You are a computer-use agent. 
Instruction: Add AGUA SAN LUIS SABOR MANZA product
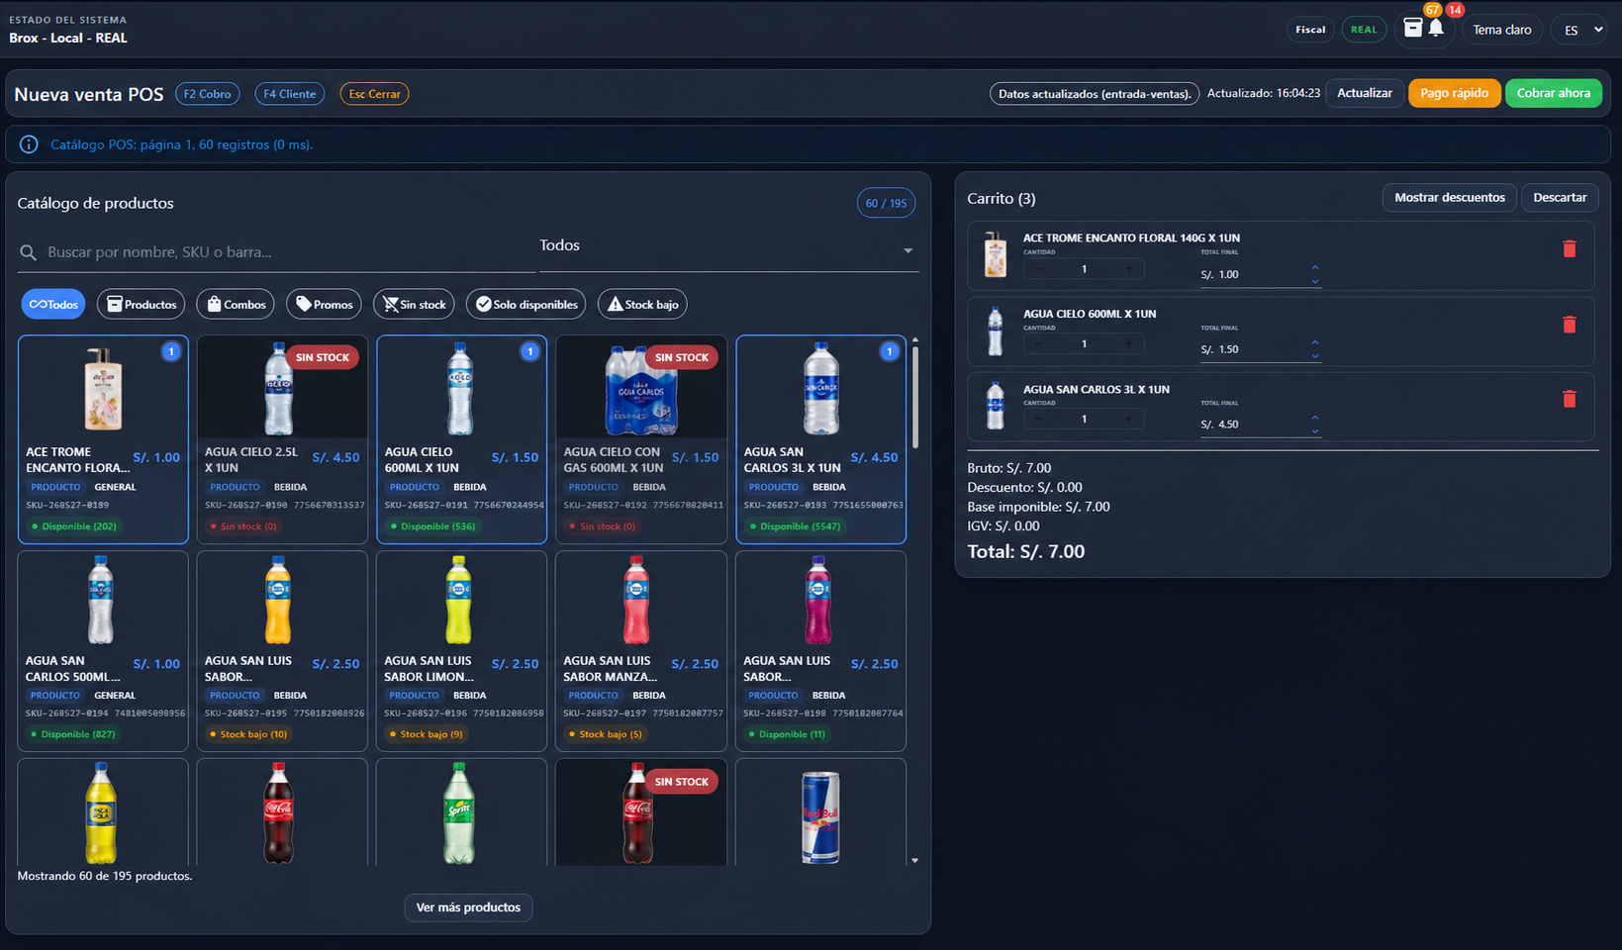[x=641, y=651]
